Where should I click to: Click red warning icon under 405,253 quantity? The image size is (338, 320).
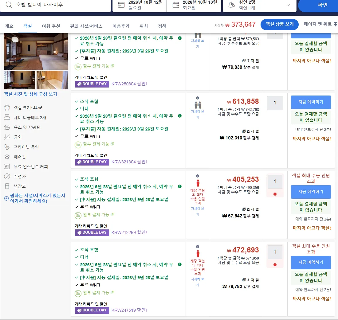[x=275, y=194]
